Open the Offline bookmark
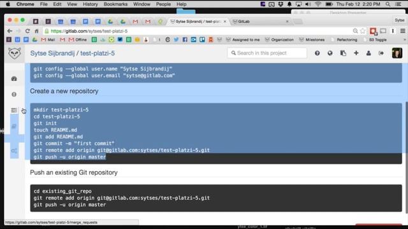 [78, 39]
